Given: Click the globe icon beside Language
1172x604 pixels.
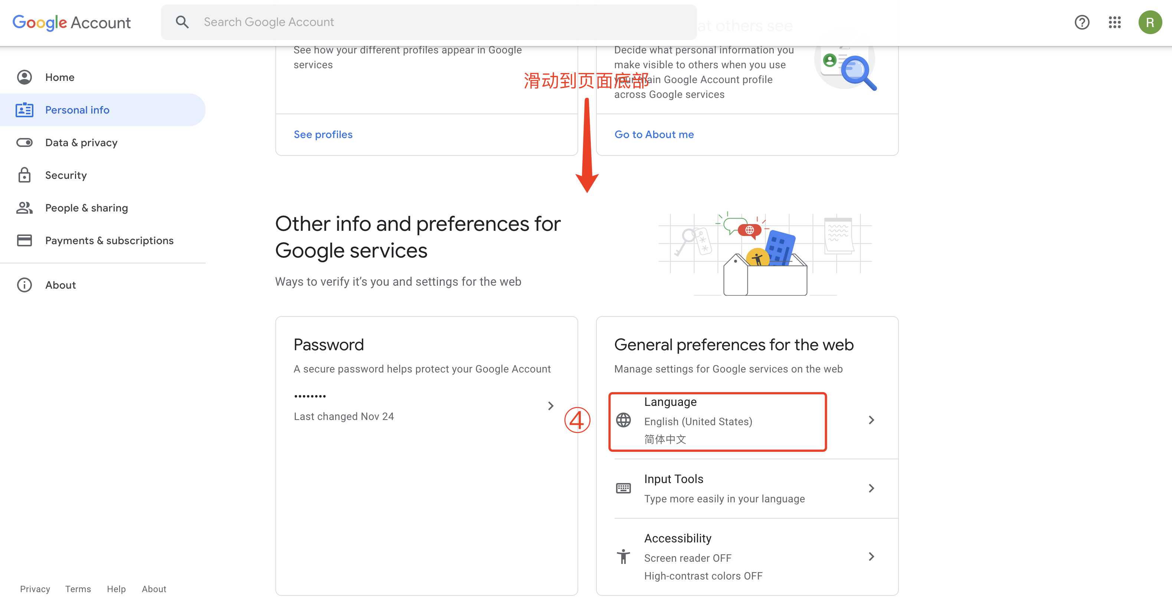Looking at the screenshot, I should pyautogui.click(x=623, y=420).
